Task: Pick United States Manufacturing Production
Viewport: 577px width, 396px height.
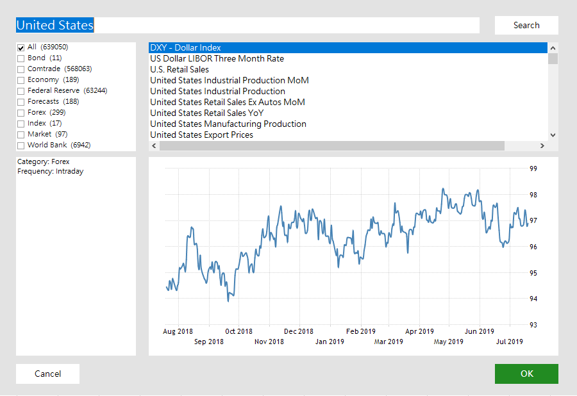Action: [228, 124]
